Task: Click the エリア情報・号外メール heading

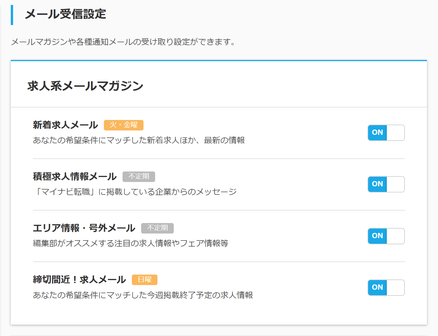Action: tap(84, 228)
